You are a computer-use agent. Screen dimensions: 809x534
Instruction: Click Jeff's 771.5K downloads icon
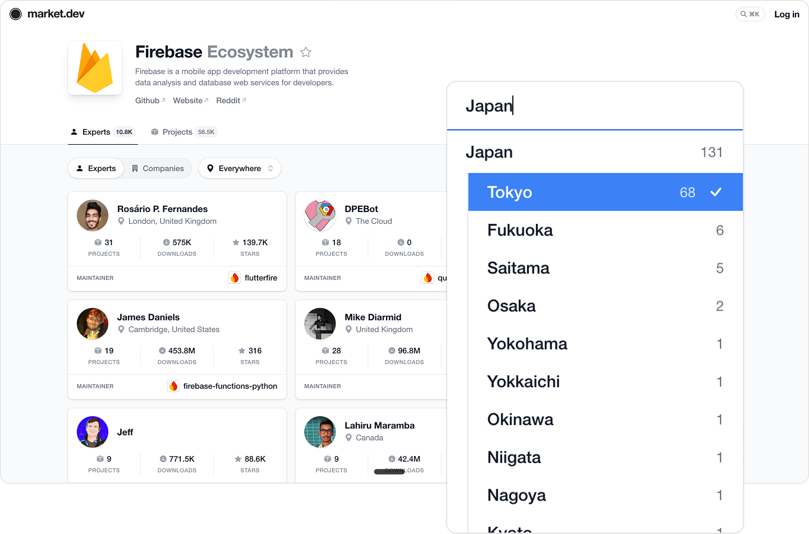click(163, 459)
